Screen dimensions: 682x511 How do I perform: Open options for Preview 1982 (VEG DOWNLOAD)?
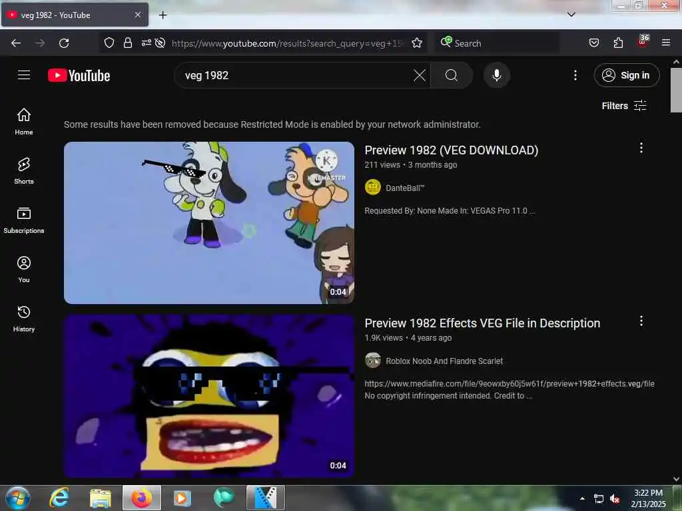641,148
